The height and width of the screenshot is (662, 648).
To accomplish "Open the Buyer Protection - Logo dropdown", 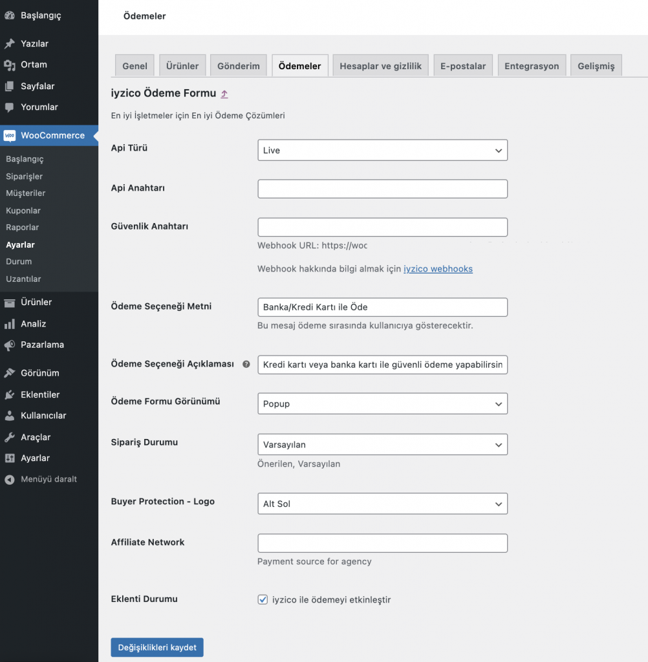I will [382, 504].
